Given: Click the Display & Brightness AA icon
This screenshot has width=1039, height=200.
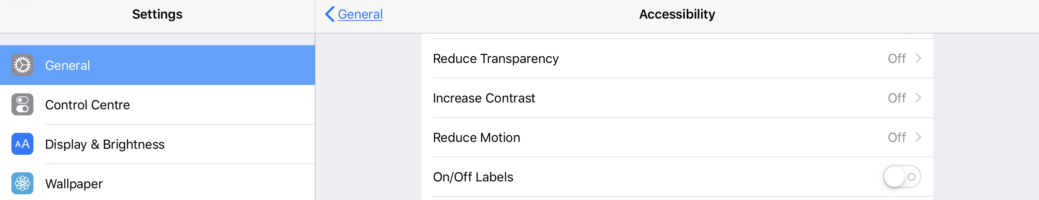Looking at the screenshot, I should pos(22,144).
